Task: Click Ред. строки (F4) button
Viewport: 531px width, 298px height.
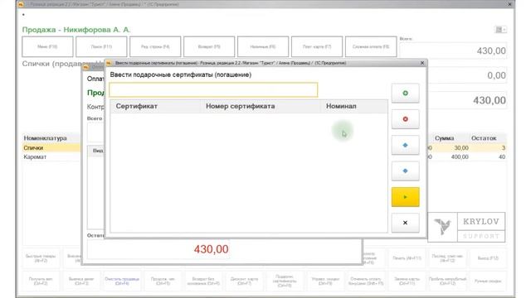Action: [155, 46]
